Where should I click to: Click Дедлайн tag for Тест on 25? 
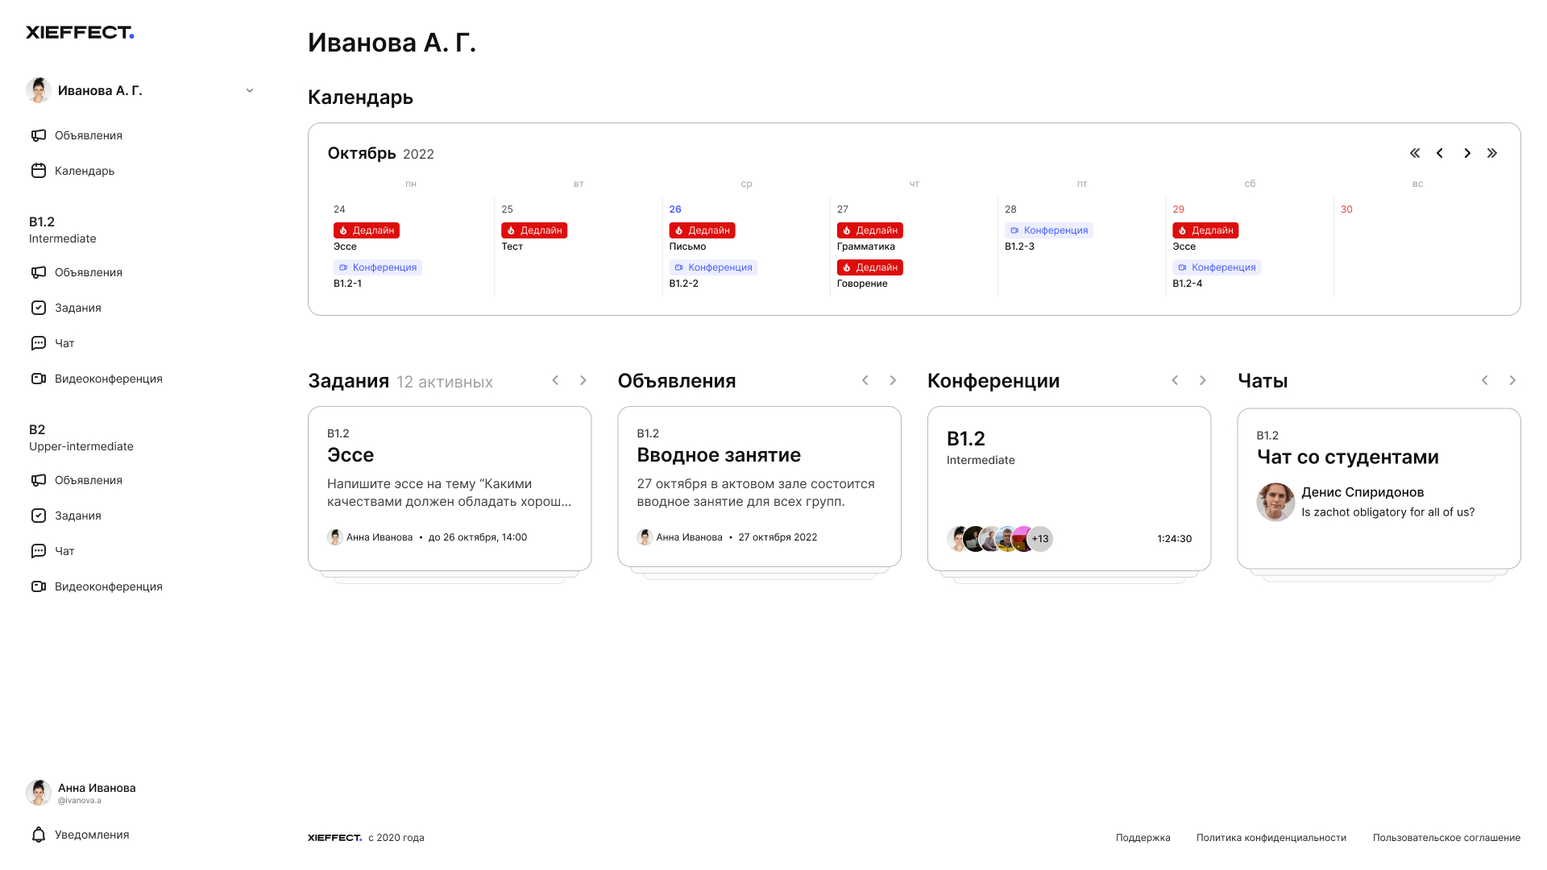[534, 230]
